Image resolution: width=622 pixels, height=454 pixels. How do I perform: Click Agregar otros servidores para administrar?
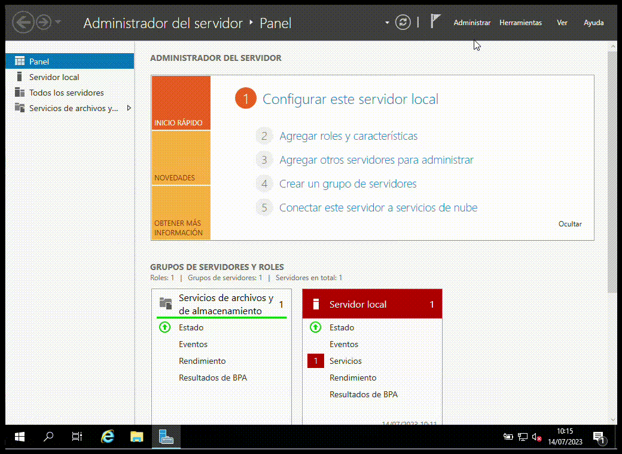pyautogui.click(x=376, y=159)
